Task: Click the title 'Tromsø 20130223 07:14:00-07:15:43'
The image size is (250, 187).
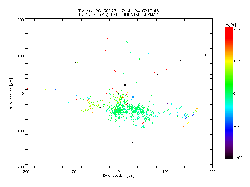Action: point(118,11)
